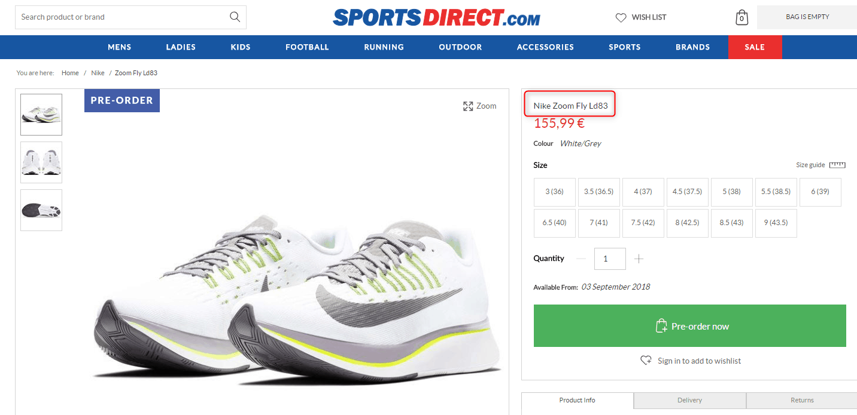Select size 4 (37)
This screenshot has width=857, height=415.
pos(643,192)
